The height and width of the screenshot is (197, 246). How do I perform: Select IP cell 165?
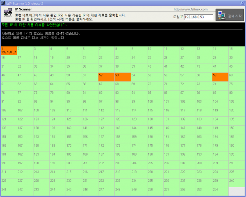click(237, 138)
